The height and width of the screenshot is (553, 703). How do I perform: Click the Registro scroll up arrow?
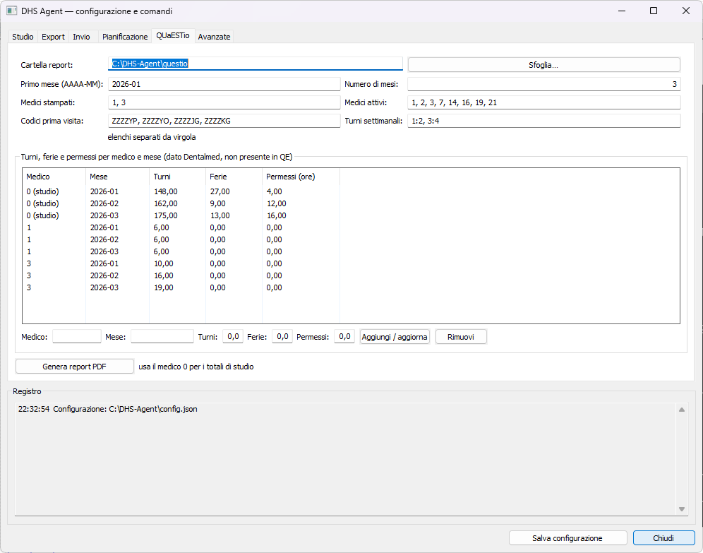pos(682,410)
